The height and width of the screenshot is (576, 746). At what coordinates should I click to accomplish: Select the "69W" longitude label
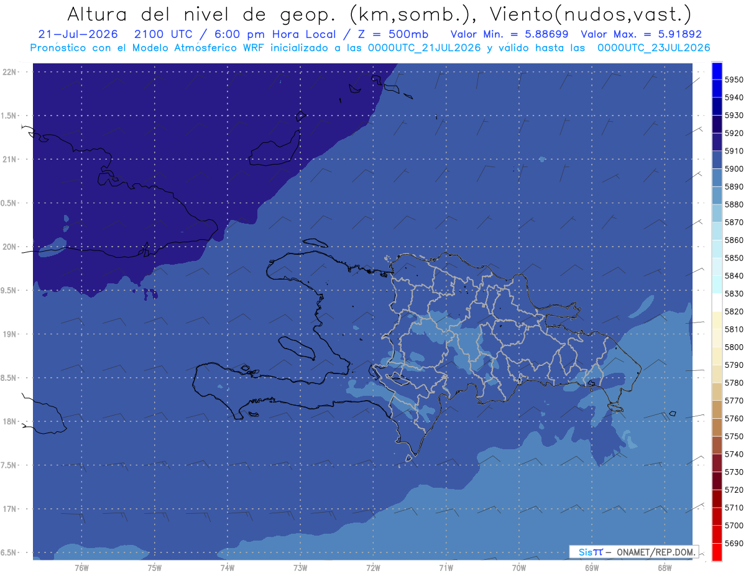(591, 567)
